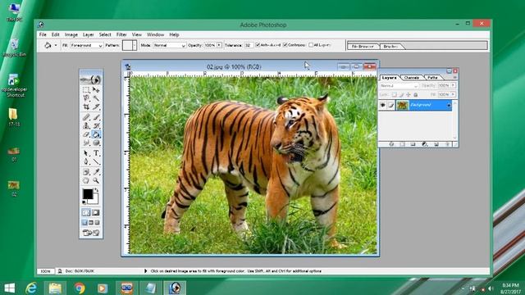Toggle lock transparent pixels in Layers
Screen dimensions: 525x295
395,95
